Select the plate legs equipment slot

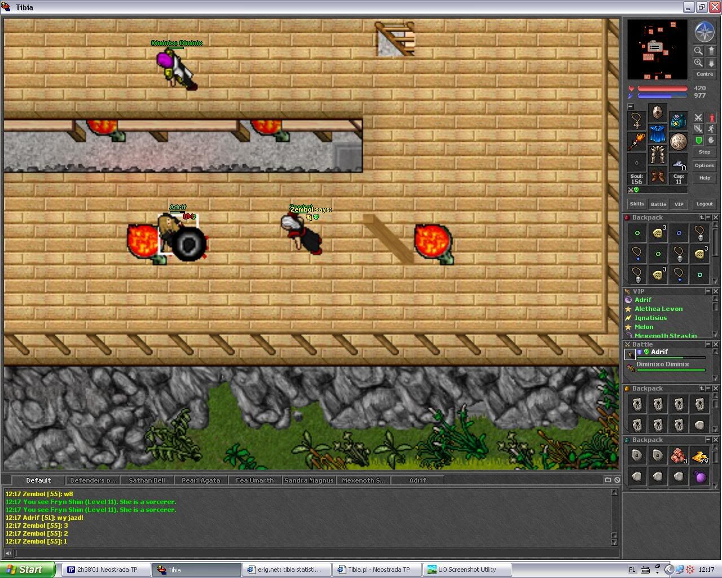point(657,155)
